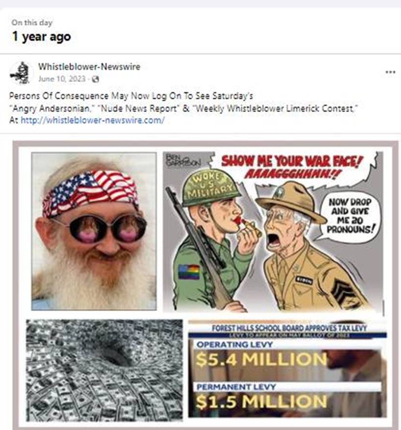Open the three-dot post options menu
The image size is (401, 430).
pos(390,72)
